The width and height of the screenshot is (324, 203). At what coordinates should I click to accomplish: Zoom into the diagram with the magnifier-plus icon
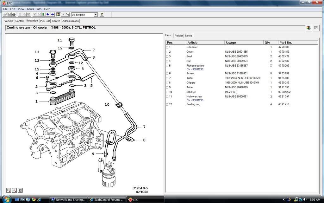[x=9, y=190]
